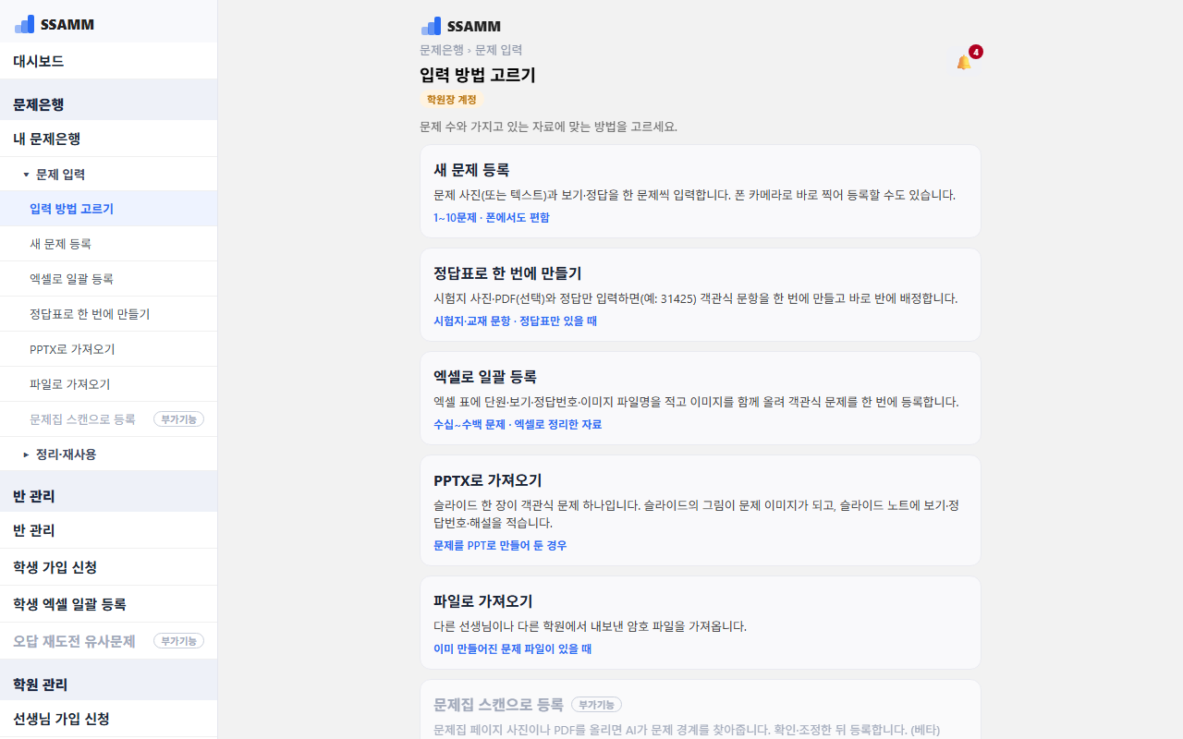
Task: Click the text 문제를 PPT로 만들어 둔 경우
Action: point(500,546)
